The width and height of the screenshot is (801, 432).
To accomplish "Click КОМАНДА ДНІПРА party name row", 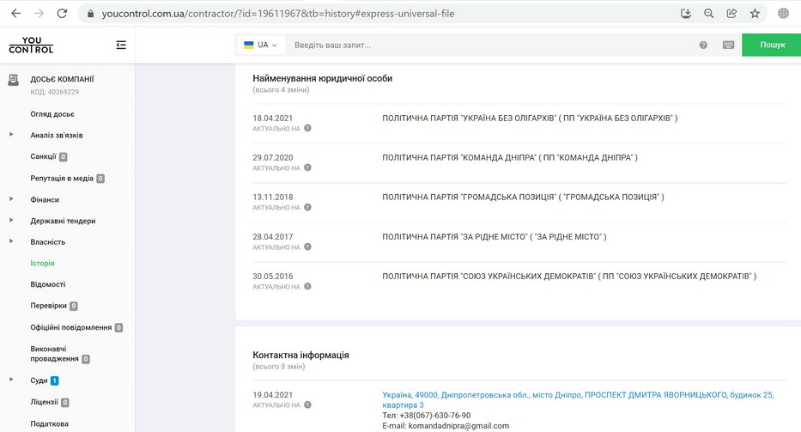I will click(510, 157).
